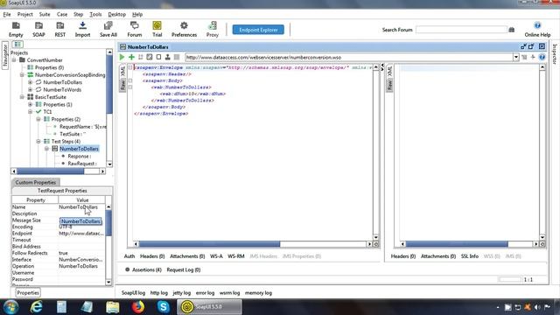Open Skype from taskbar

pyautogui.click(x=164, y=307)
